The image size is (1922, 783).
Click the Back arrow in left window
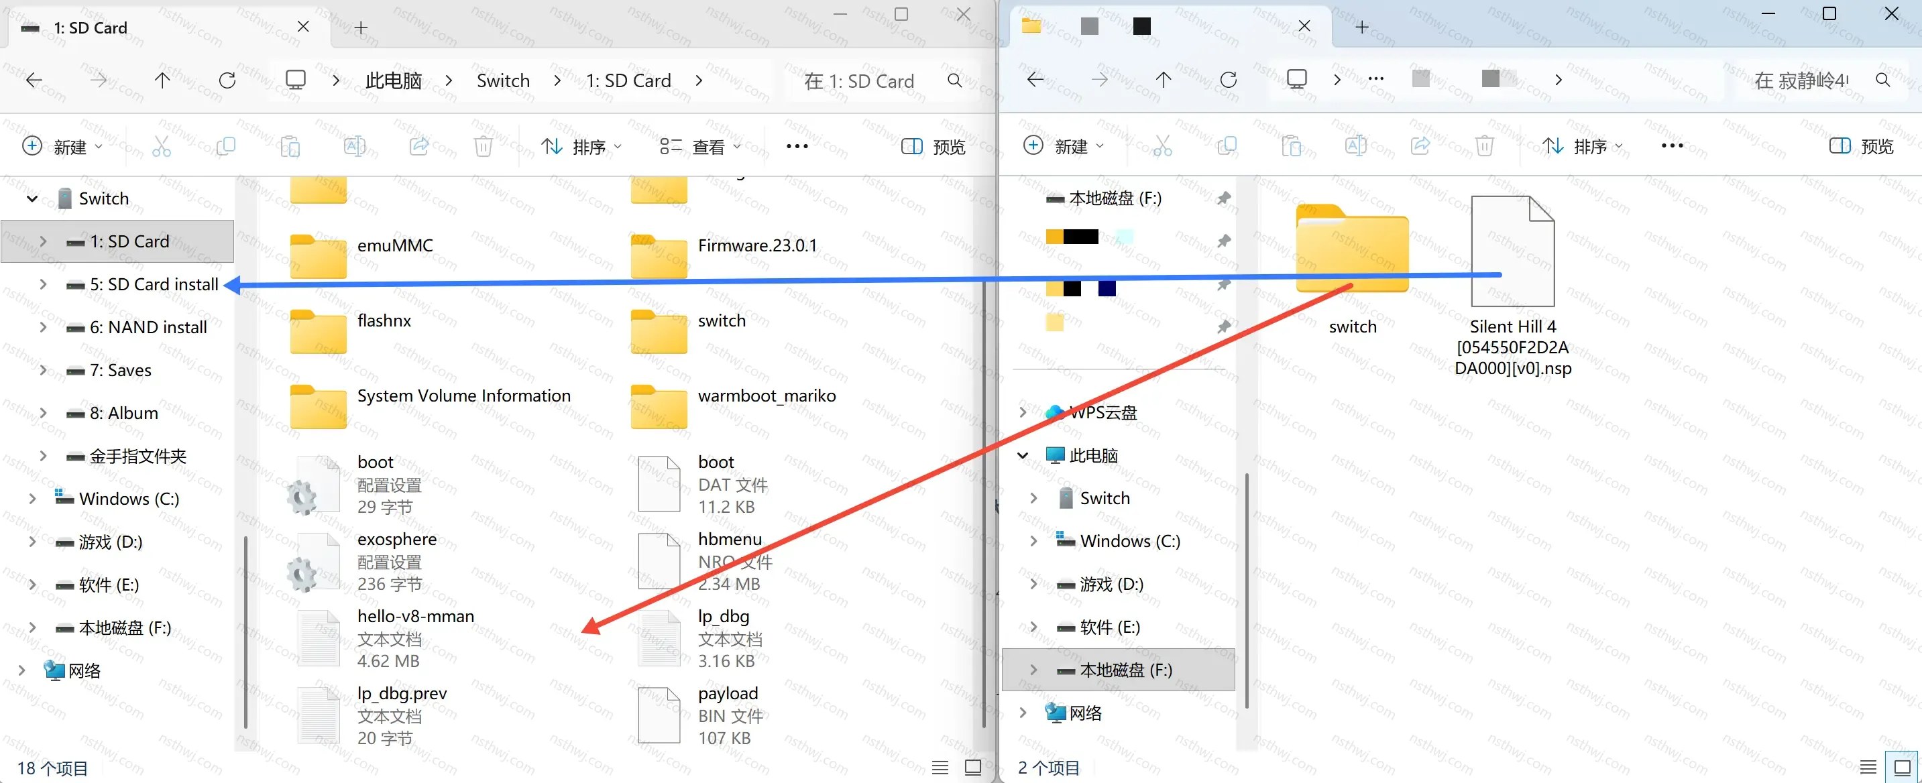coord(34,80)
